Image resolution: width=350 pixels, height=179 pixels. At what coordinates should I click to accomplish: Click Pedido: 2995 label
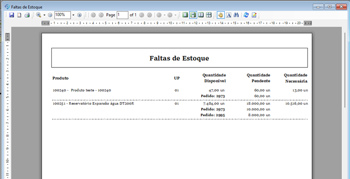click(213, 115)
